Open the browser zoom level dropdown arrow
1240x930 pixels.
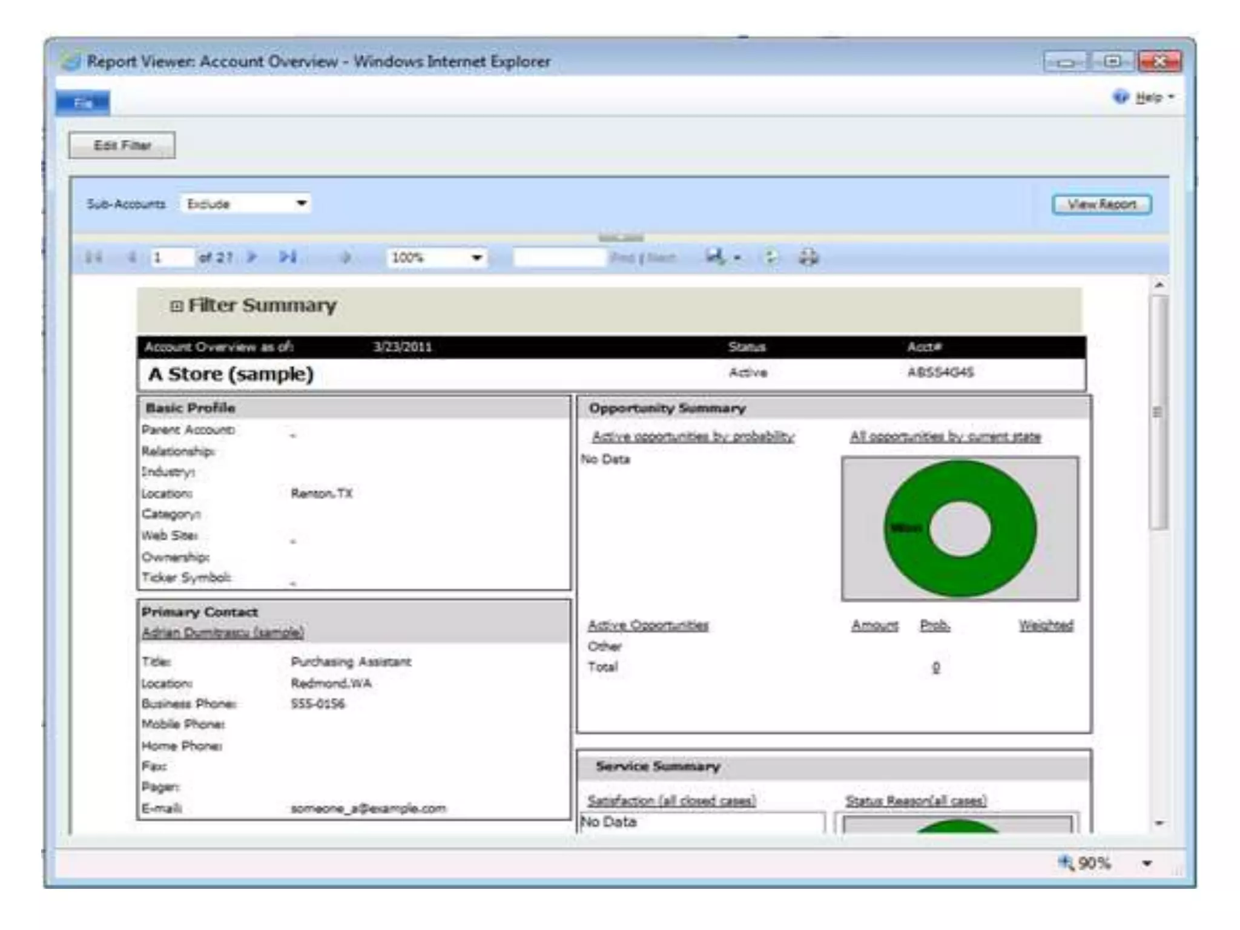click(1147, 863)
